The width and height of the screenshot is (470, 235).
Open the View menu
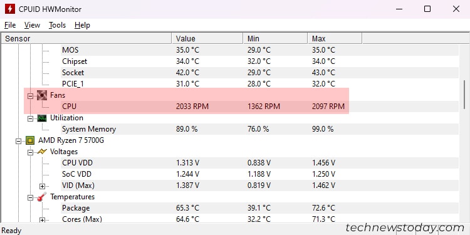(32, 25)
